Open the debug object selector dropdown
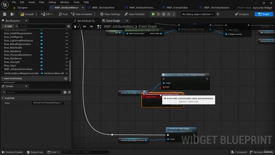This screenshot has height=155, width=275. tap(198, 14)
